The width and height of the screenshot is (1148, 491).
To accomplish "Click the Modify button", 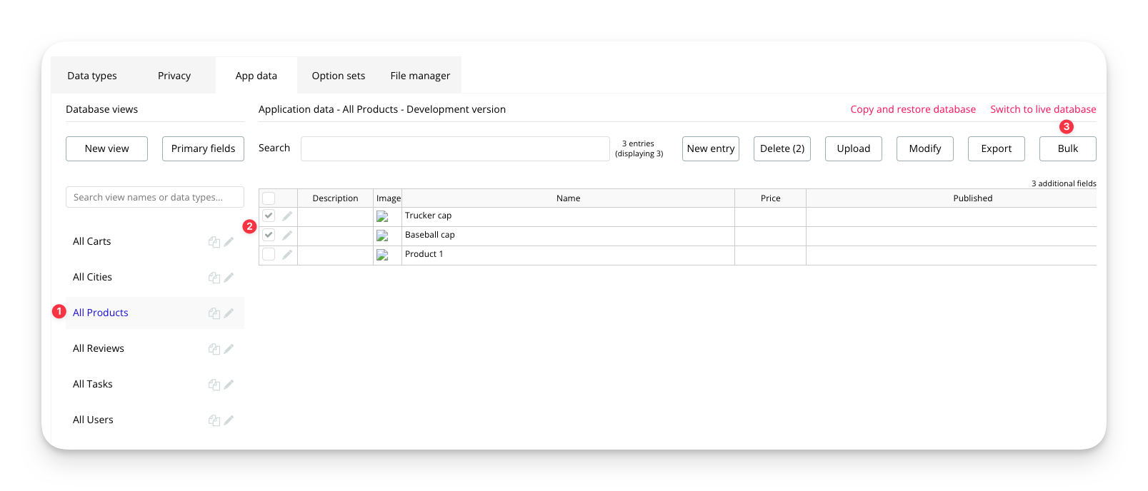I will pos(925,148).
